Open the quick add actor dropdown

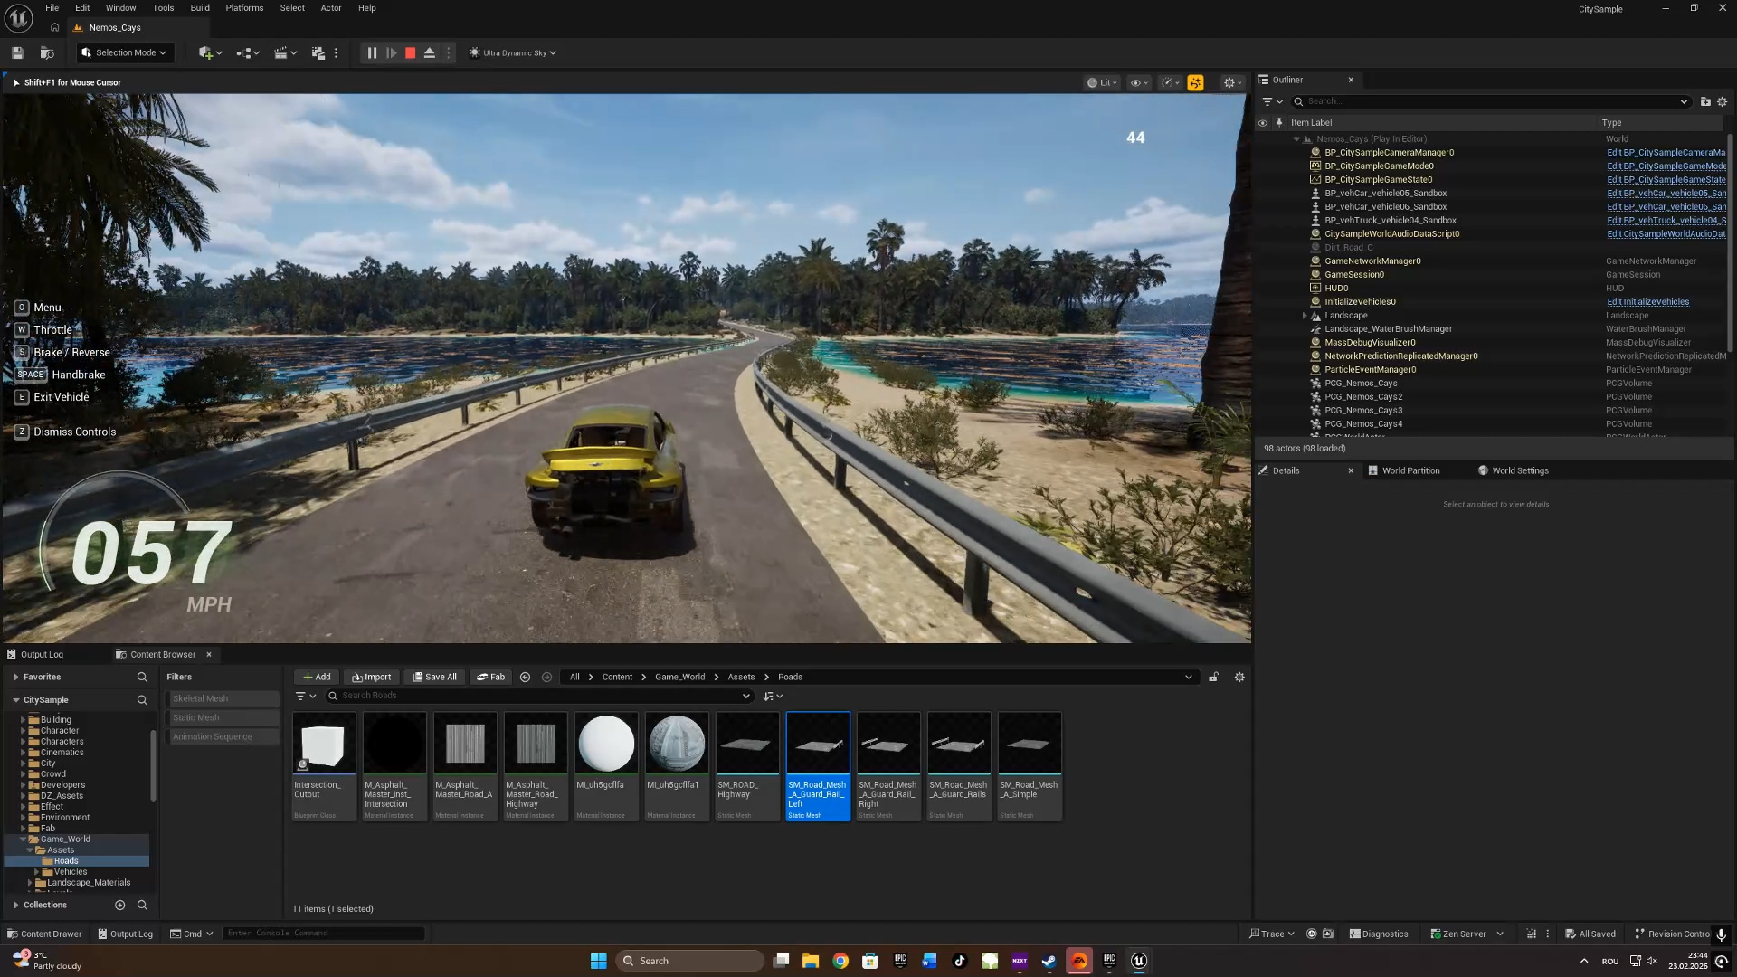click(x=210, y=53)
